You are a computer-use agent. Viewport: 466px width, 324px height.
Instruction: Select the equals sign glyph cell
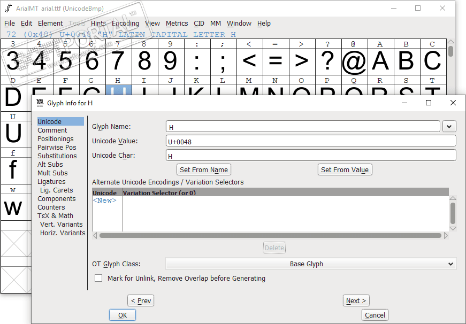[x=276, y=61]
